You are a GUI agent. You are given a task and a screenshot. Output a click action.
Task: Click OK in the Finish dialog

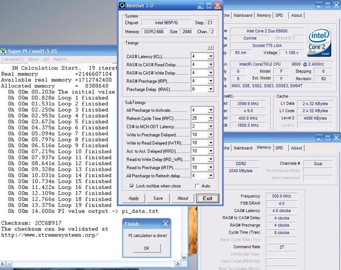[x=146, y=248]
